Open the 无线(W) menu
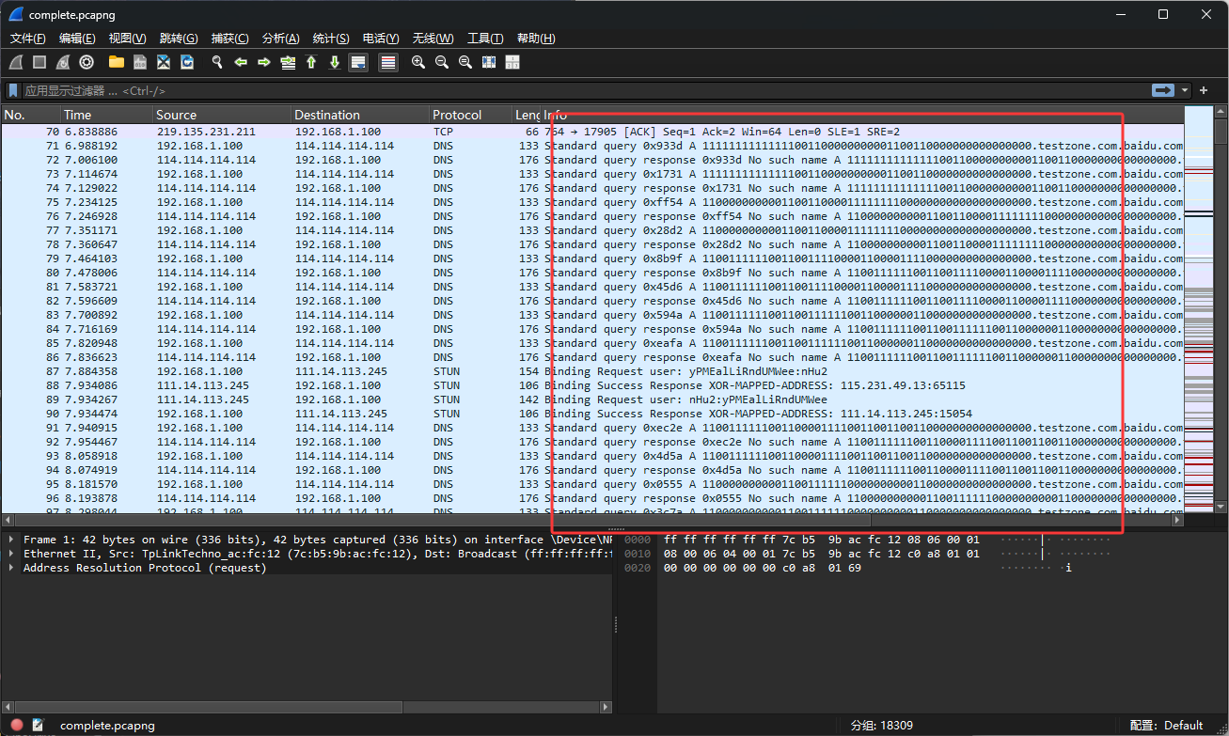Viewport: 1229px width, 736px height. (433, 39)
